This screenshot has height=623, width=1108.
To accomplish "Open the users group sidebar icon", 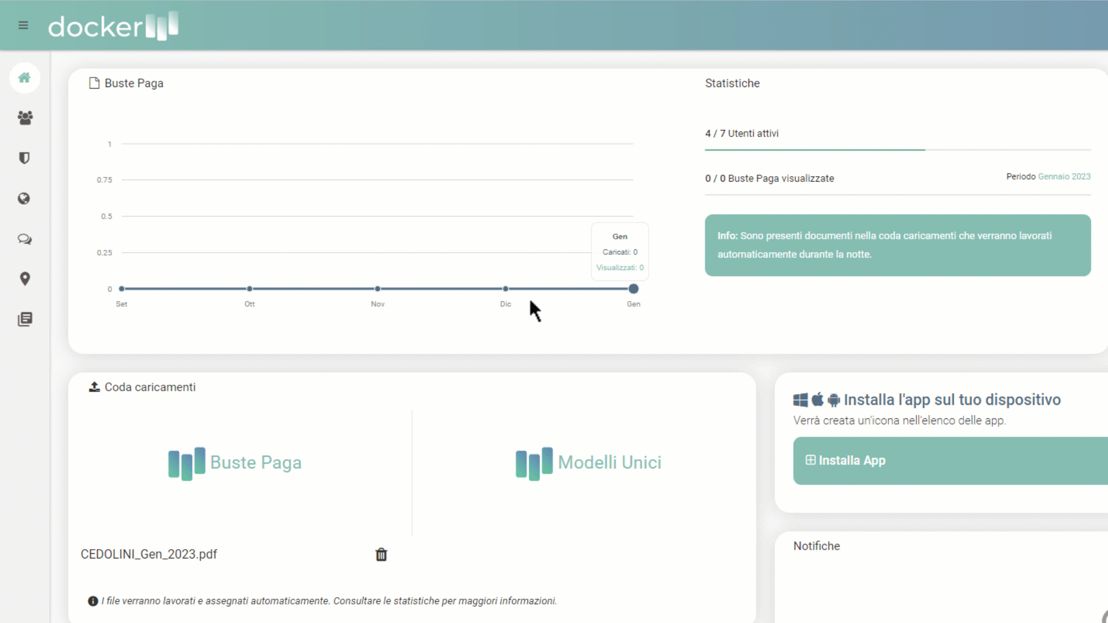I will (x=25, y=118).
